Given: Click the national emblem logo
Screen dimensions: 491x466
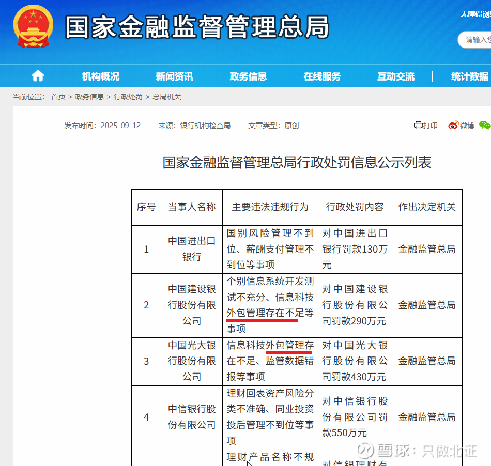Looking at the screenshot, I should tap(33, 26).
